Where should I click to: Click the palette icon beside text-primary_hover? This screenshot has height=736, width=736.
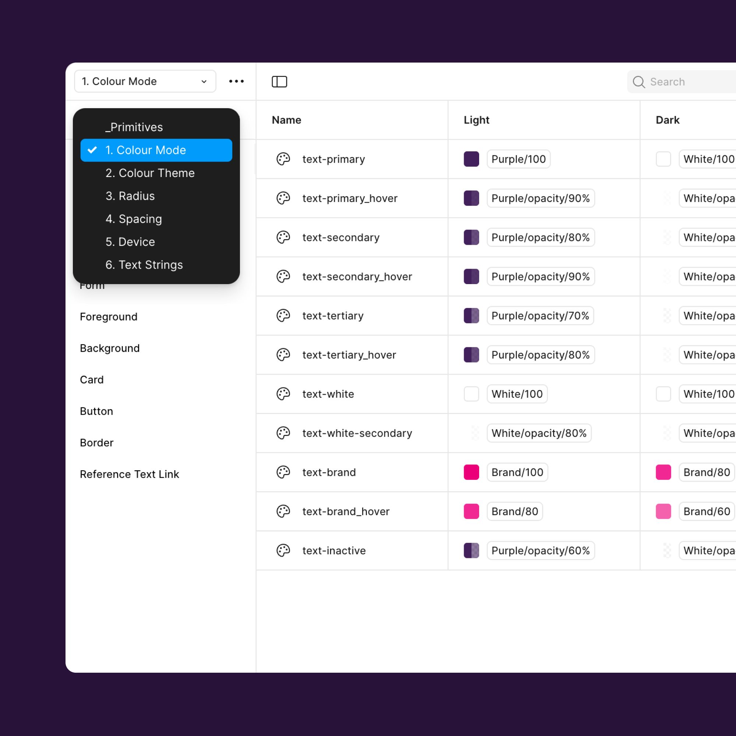283,198
